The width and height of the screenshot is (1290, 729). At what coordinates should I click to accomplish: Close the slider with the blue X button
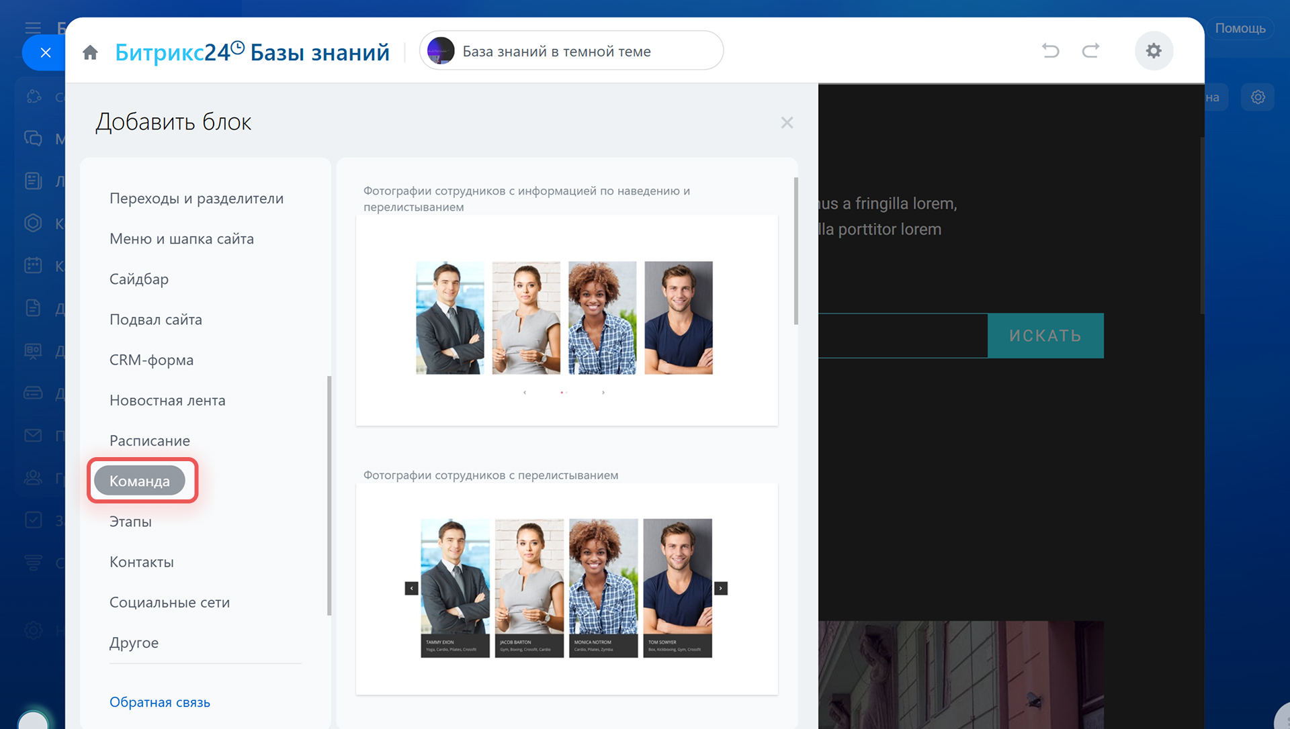tap(45, 52)
